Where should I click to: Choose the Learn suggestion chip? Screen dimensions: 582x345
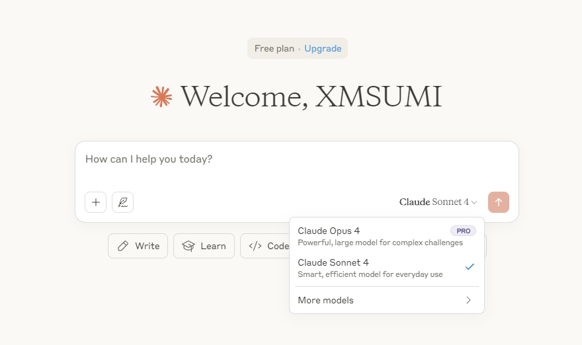204,246
